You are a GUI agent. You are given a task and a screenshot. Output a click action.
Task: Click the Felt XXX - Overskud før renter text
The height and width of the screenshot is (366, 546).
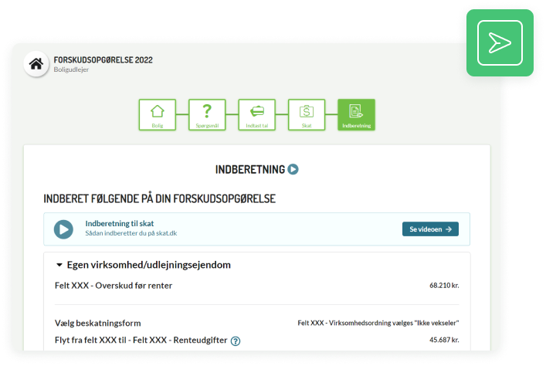click(114, 286)
